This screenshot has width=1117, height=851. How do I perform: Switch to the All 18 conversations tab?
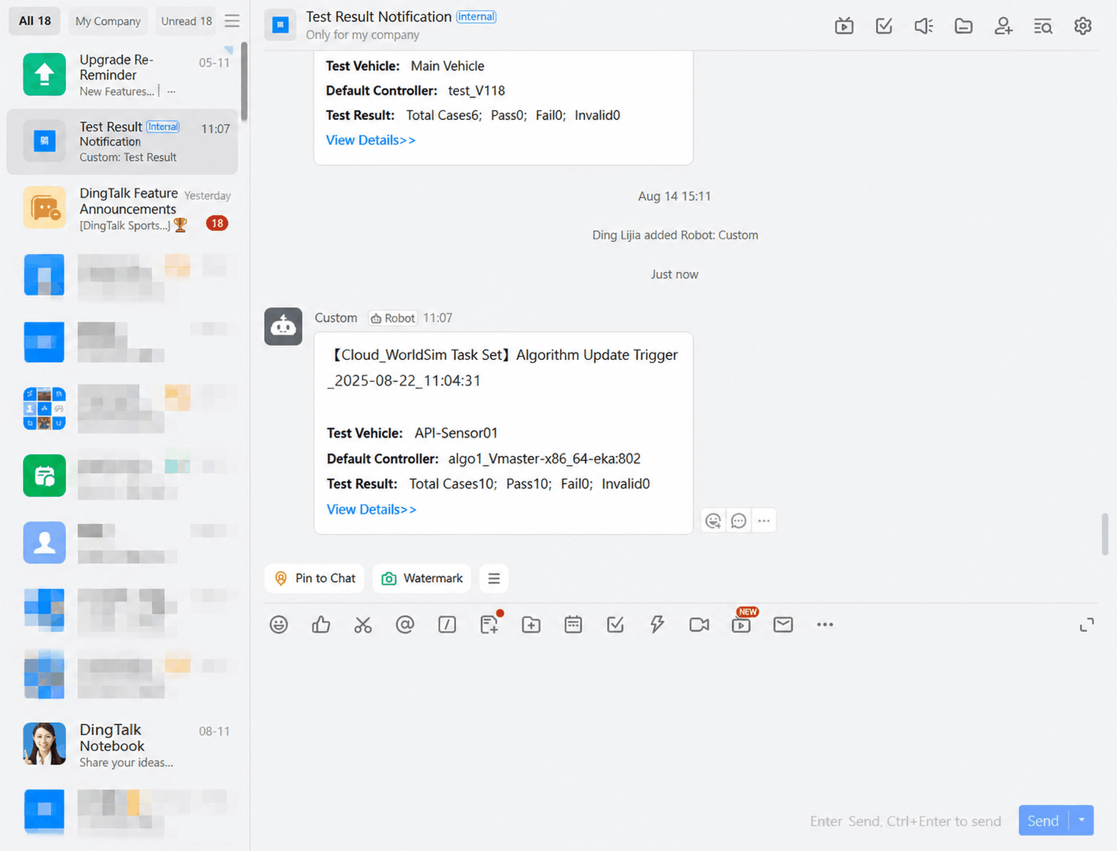pyautogui.click(x=35, y=21)
